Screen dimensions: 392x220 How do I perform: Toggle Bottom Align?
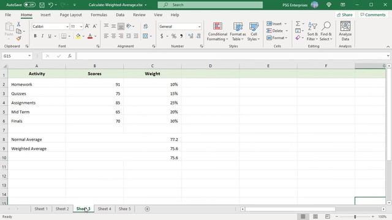[x=121, y=26]
